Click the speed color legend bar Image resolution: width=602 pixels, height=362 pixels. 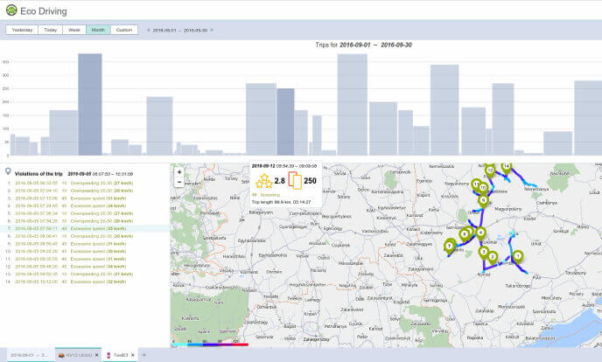click(208, 345)
